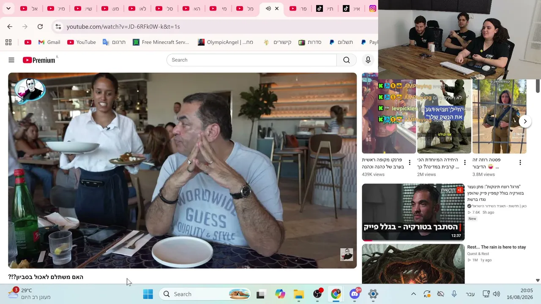Viewport: 541px width, 304px height.
Task: Open Task View on the taskbar
Action: coord(260,294)
